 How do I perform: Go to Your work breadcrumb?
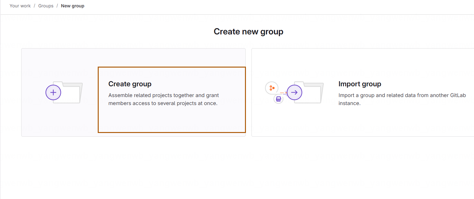coord(20,6)
